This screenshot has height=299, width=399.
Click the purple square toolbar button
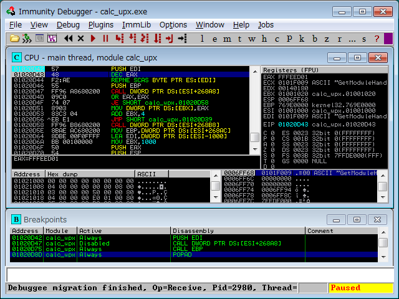click(388, 39)
